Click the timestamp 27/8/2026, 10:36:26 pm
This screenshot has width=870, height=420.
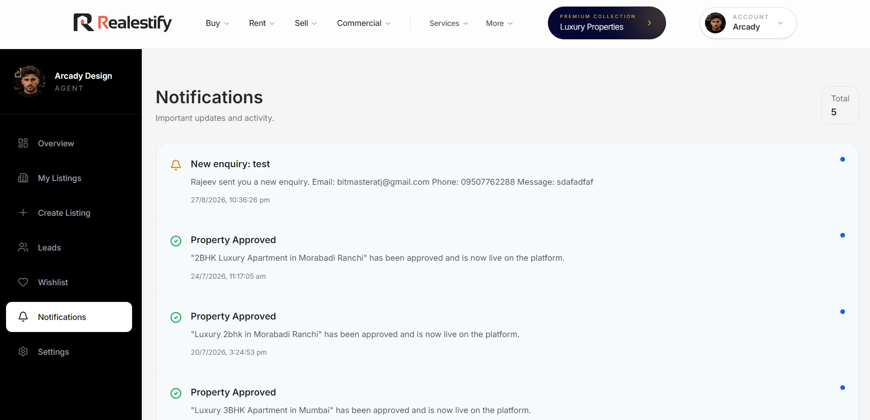pyautogui.click(x=230, y=200)
